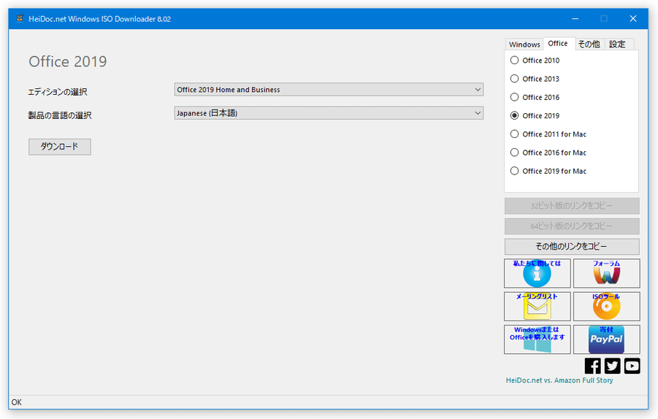This screenshot has height=419, width=658.
Task: Click the Buy Windows or Office icon
Action: point(538,339)
